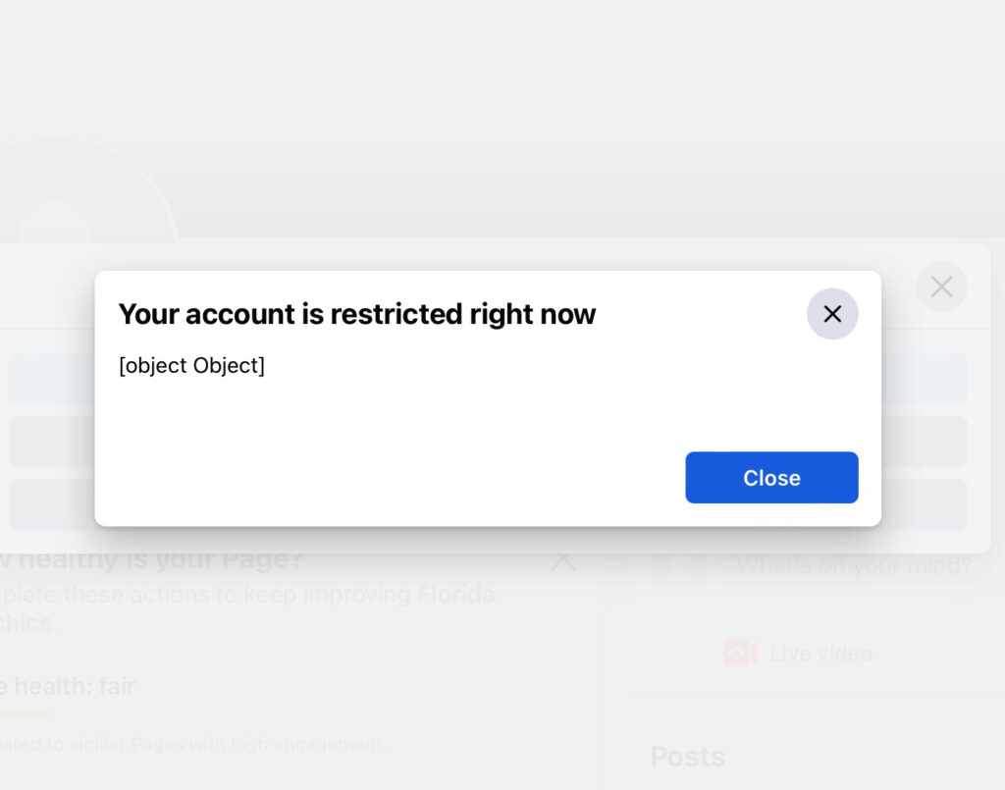Start a Live video via its text label

(821, 654)
